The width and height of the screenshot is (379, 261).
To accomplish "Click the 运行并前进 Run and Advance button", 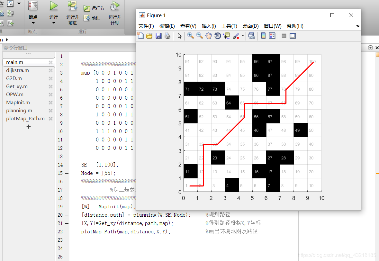I will 73,12.
